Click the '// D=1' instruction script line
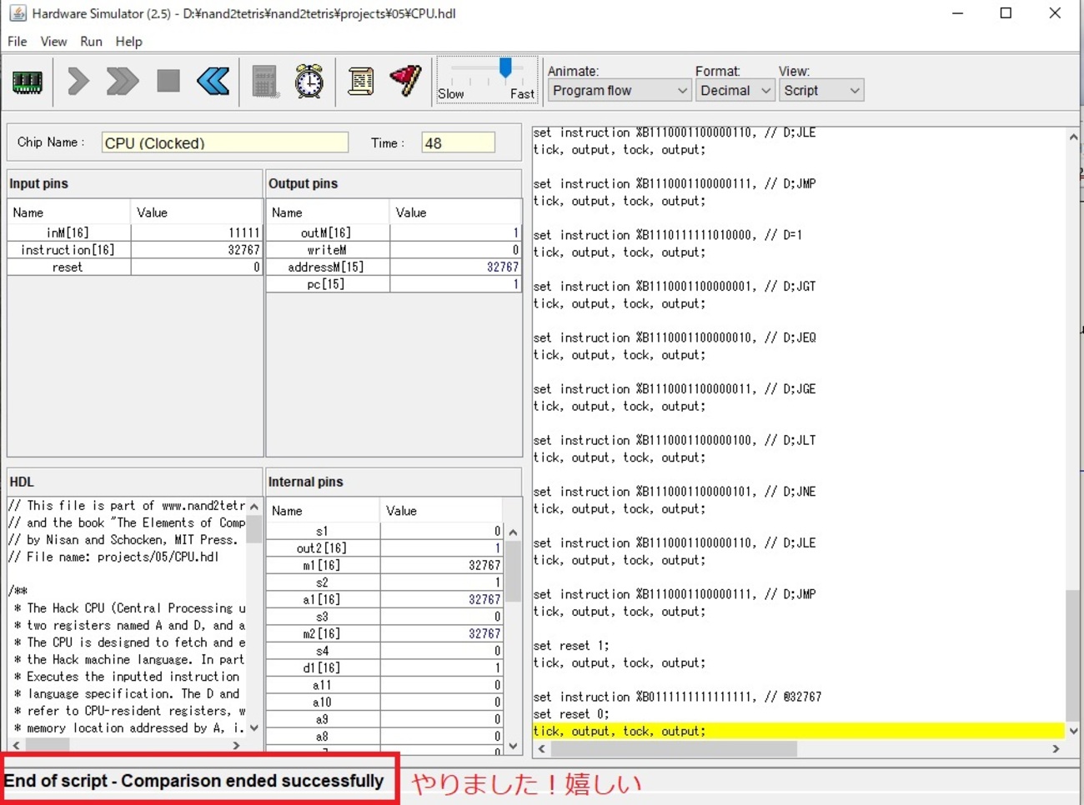Viewport: 1084px width, 805px height. click(x=667, y=235)
